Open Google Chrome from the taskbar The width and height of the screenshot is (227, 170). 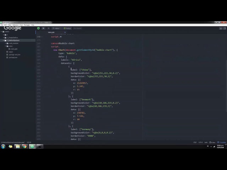pos(25,146)
